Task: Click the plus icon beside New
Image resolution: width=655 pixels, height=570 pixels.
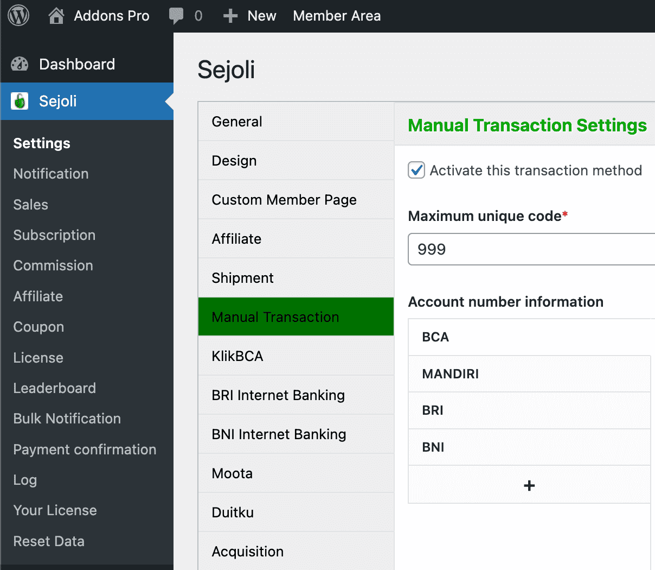Action: 230,16
